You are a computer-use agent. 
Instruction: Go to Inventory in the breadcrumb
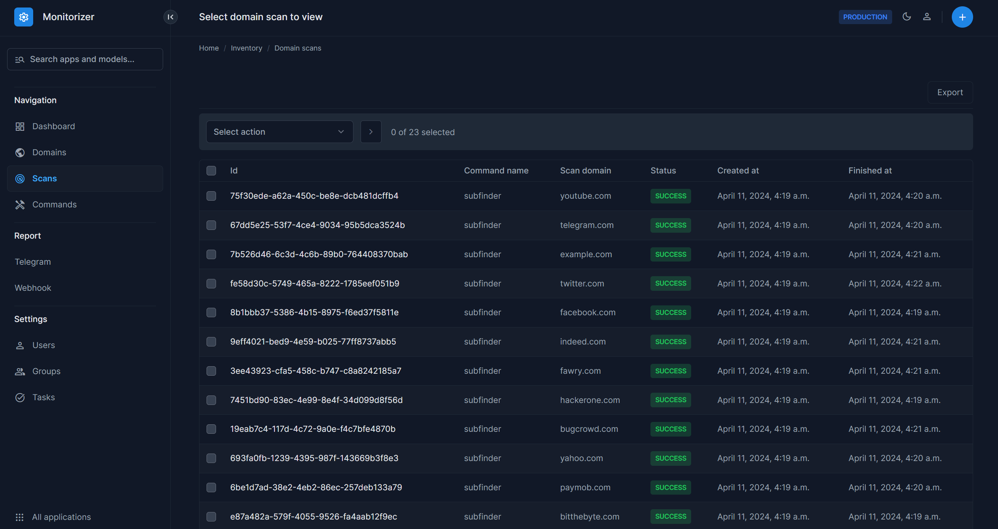(x=246, y=48)
